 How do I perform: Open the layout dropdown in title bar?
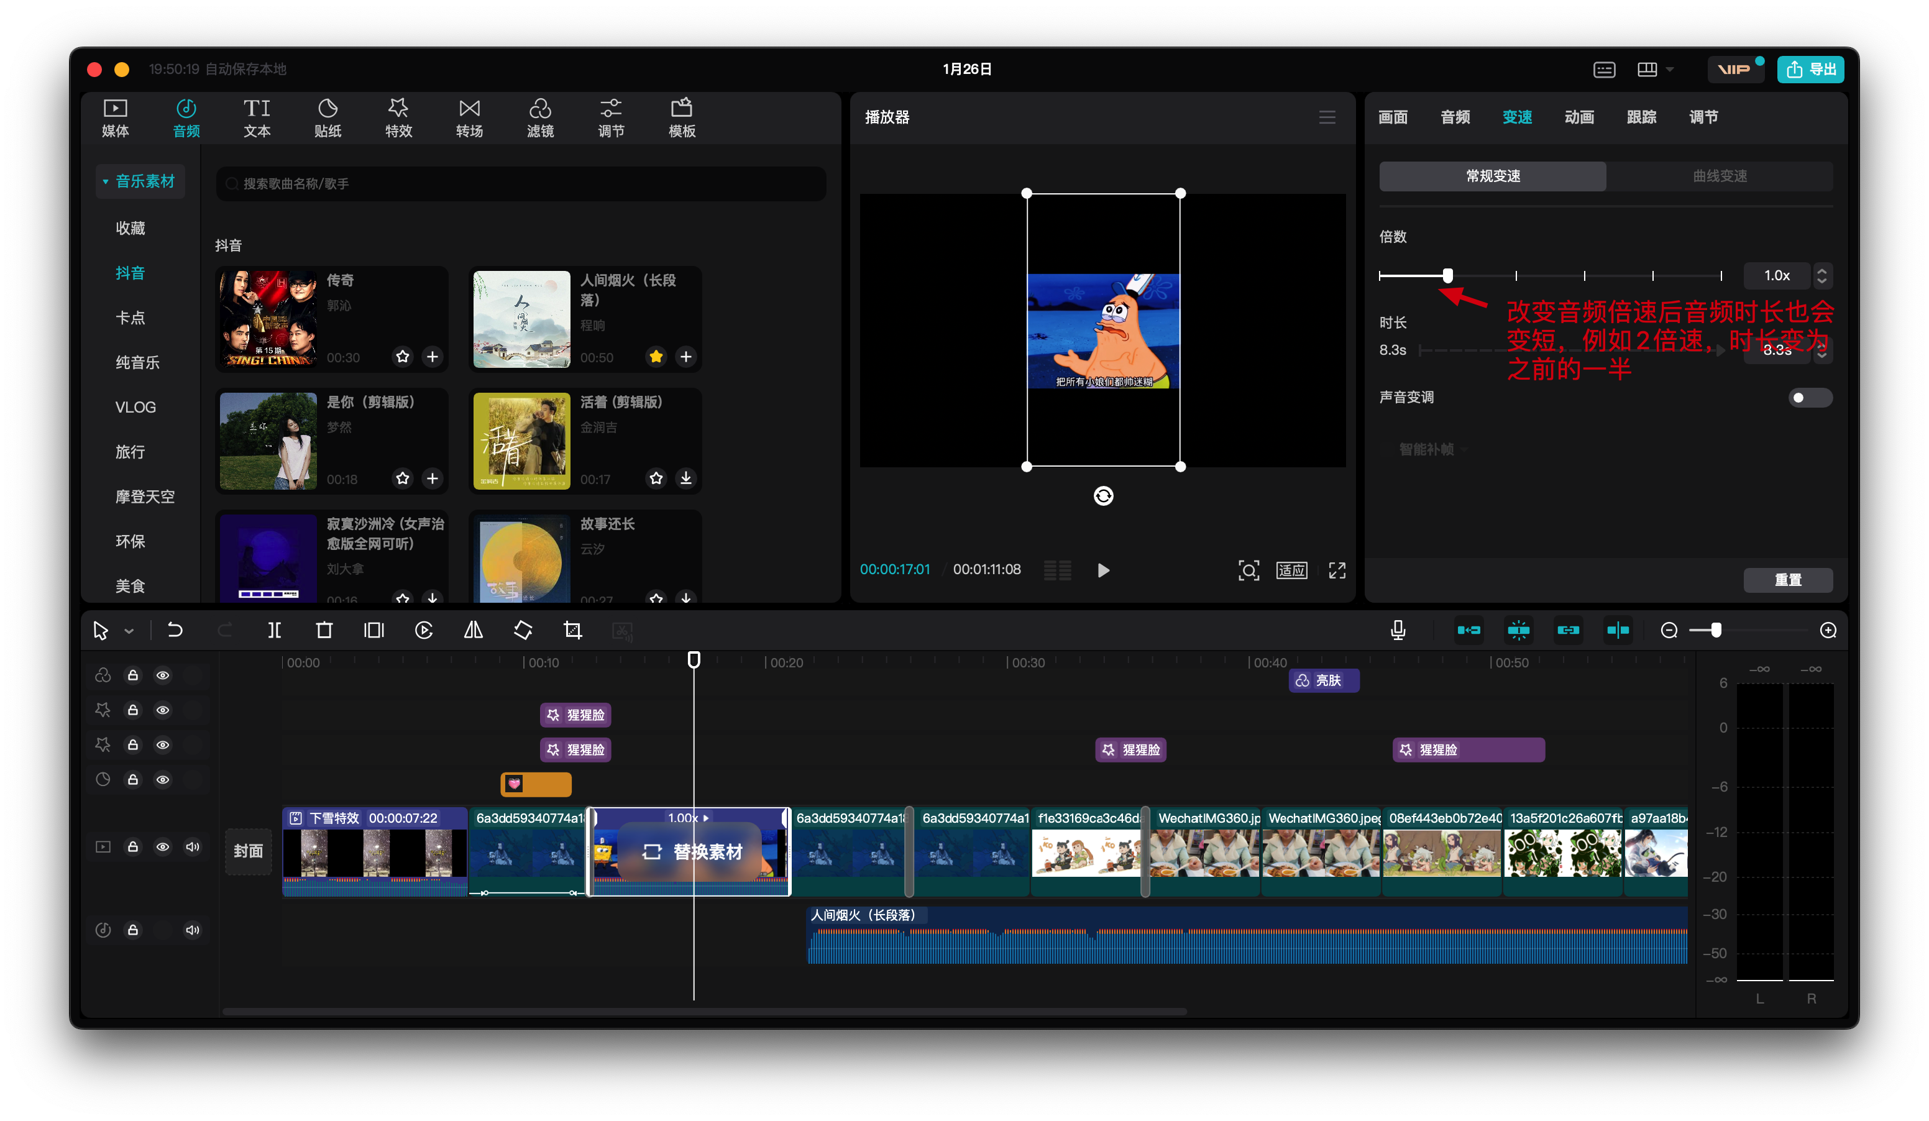[x=1669, y=69]
